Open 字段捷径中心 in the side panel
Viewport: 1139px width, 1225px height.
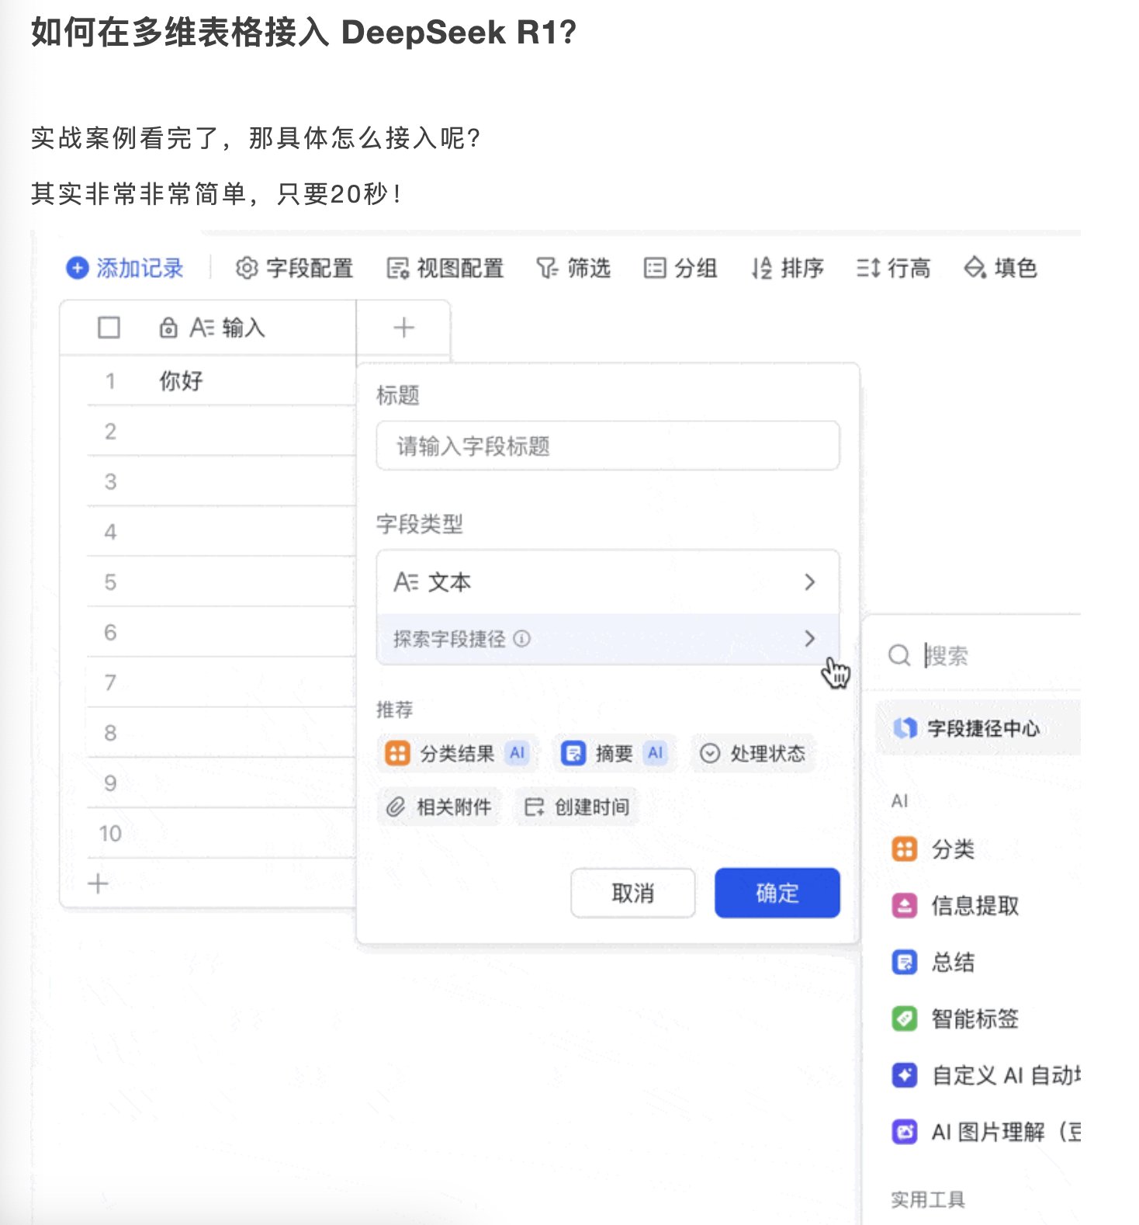(x=981, y=728)
